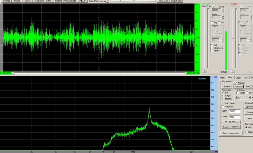Screen dimensions: 253x153
Task: Switch to the Main tab
Action: click(x=223, y=78)
